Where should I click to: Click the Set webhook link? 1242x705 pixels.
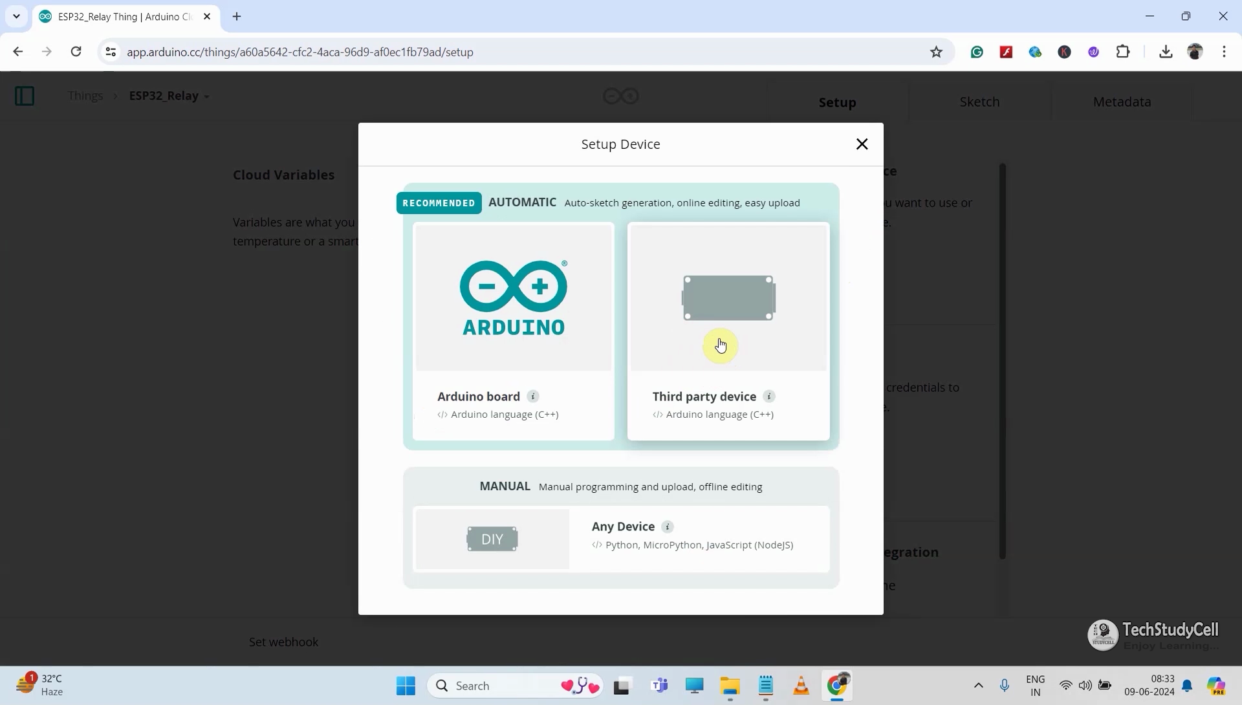pyautogui.click(x=283, y=642)
